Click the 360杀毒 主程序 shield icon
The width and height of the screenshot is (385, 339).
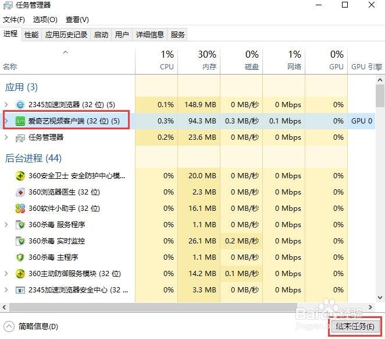pyautogui.click(x=20, y=257)
